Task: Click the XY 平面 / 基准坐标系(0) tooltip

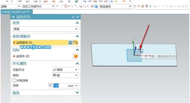Action: coord(158,56)
